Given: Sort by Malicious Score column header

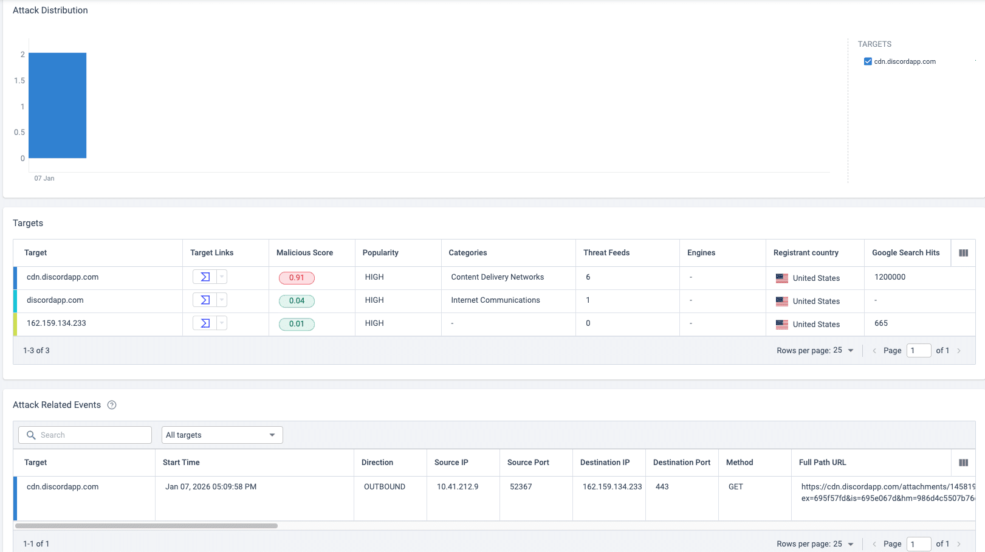Looking at the screenshot, I should click(x=304, y=253).
